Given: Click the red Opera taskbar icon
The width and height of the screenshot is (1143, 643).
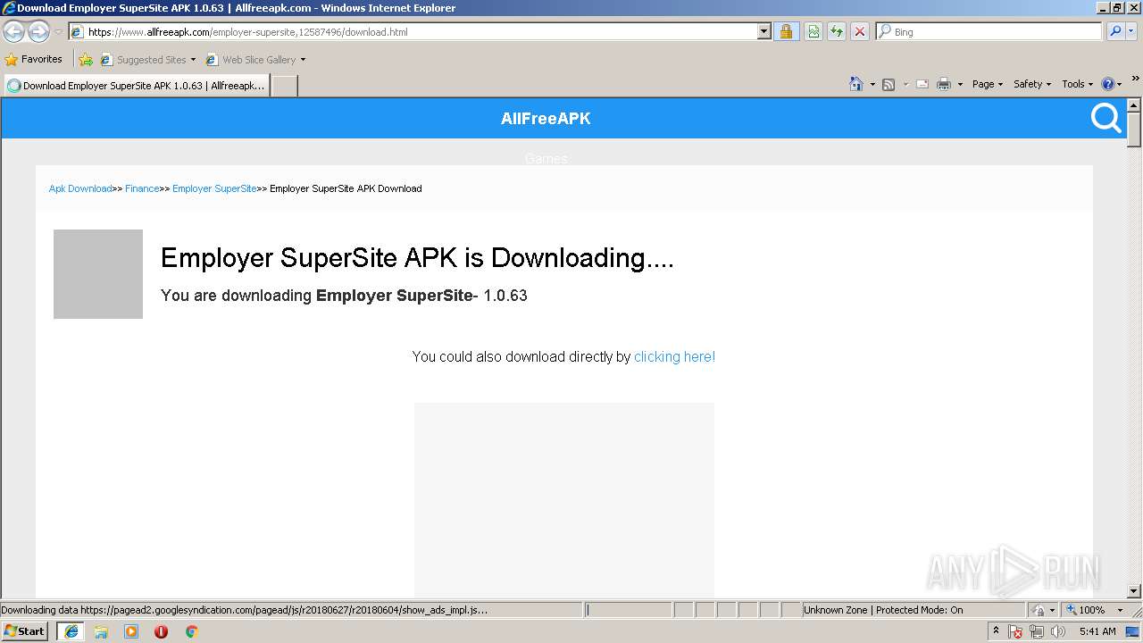Looking at the screenshot, I should pos(161,631).
